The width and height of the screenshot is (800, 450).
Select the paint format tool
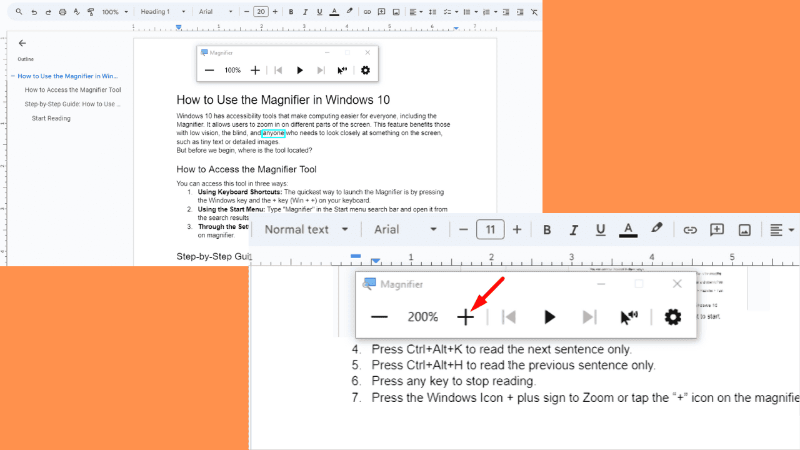(91, 11)
